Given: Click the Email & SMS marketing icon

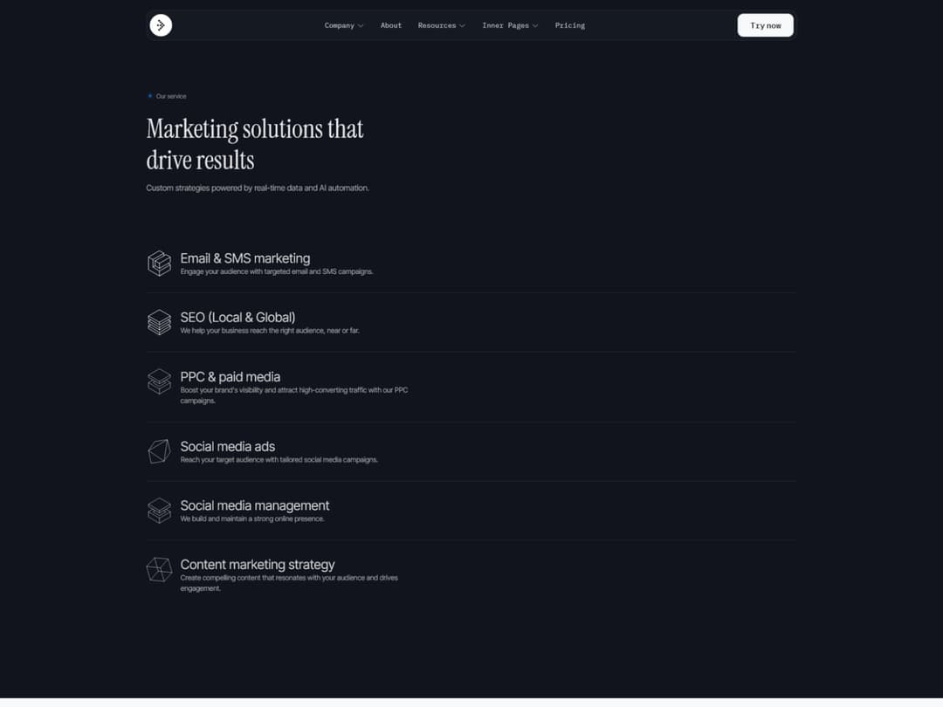Looking at the screenshot, I should (159, 263).
